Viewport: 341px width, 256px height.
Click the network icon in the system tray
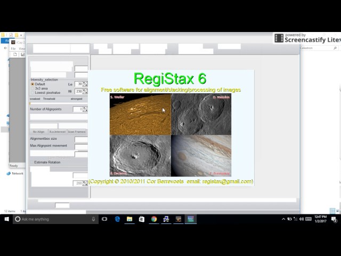[x=295, y=219]
